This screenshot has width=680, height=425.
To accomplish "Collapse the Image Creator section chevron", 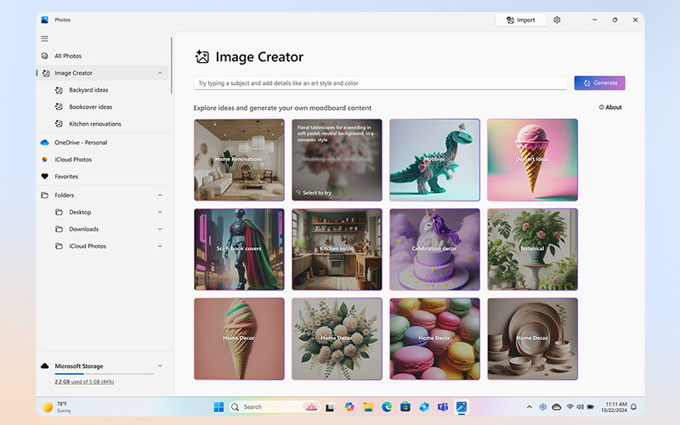I will (160, 73).
